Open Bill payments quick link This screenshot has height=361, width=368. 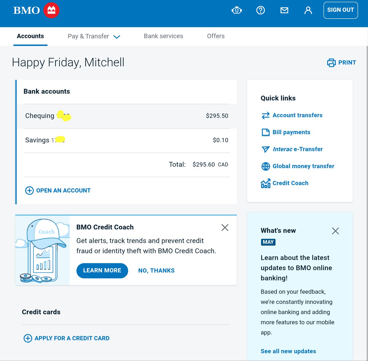tap(291, 132)
